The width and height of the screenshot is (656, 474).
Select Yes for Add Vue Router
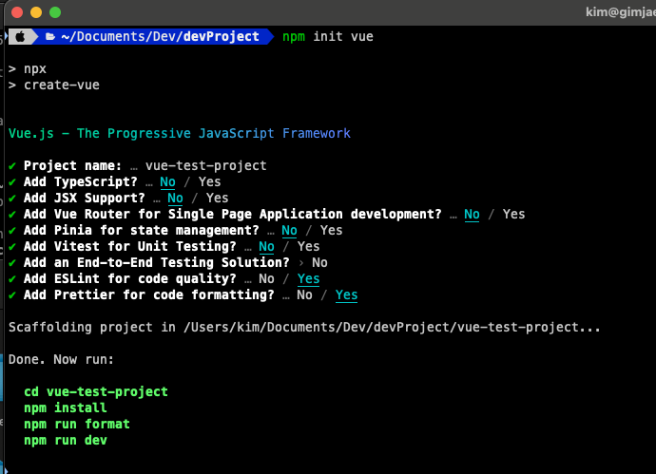coord(513,215)
